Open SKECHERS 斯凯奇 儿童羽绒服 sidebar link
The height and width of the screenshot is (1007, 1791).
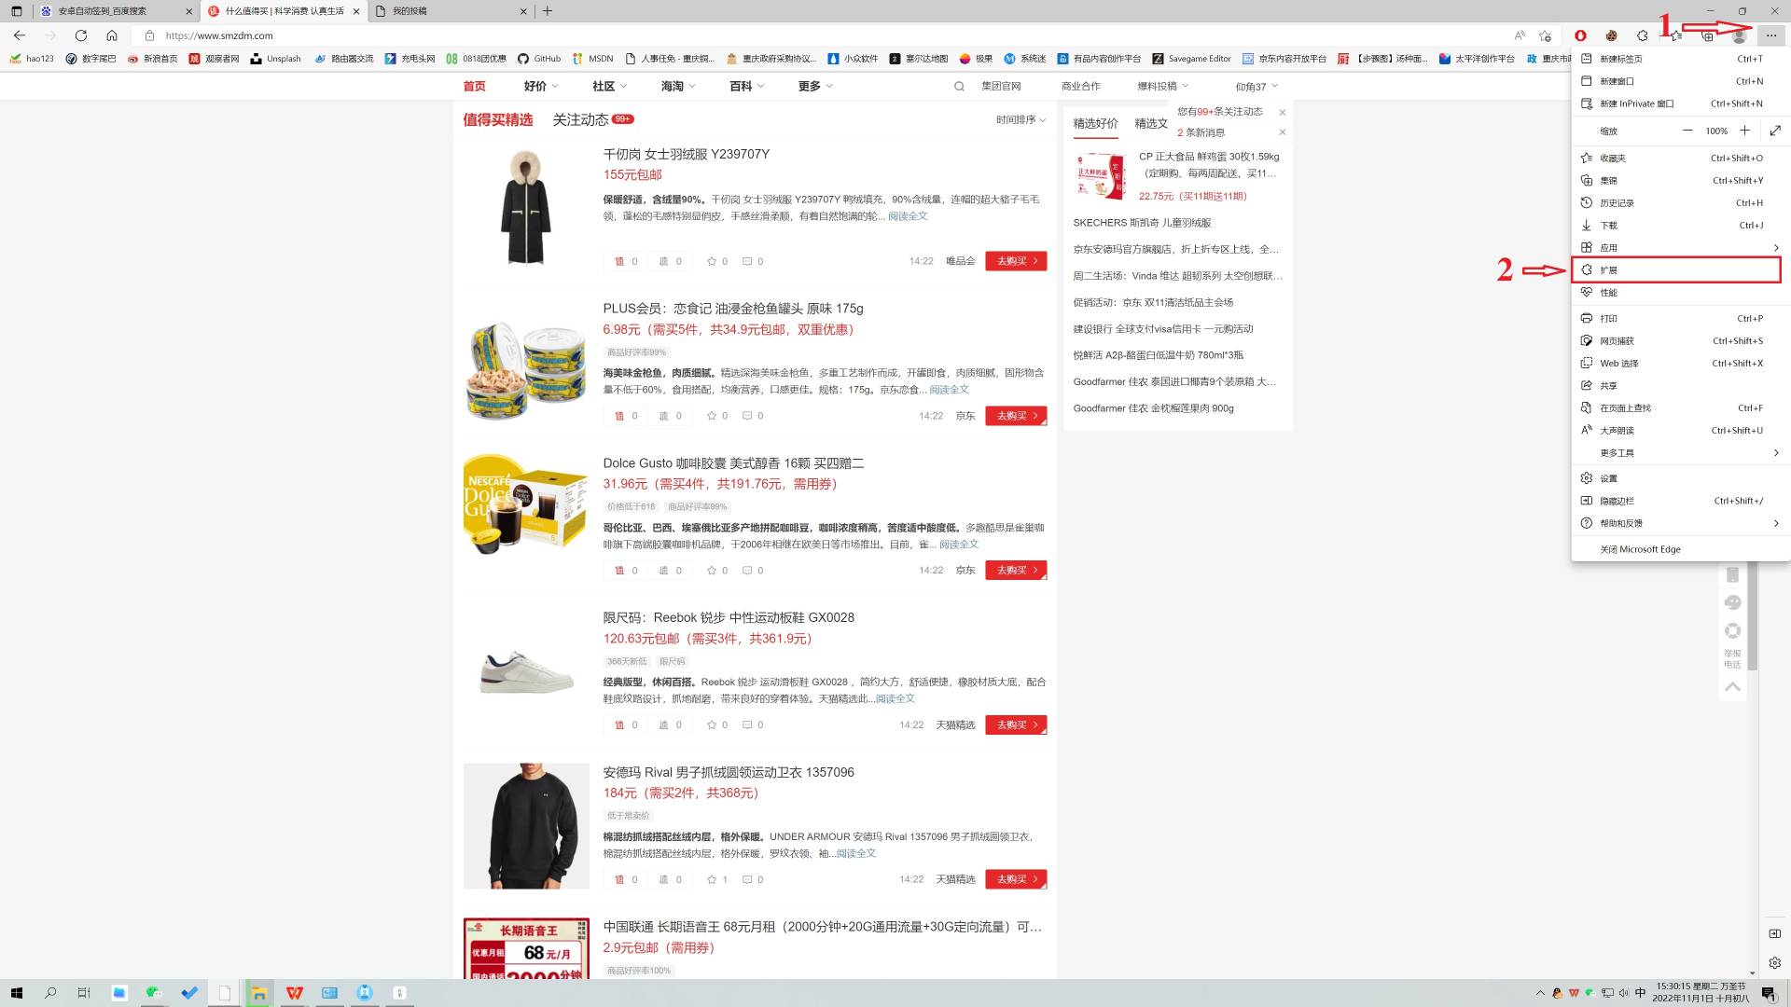tap(1142, 223)
